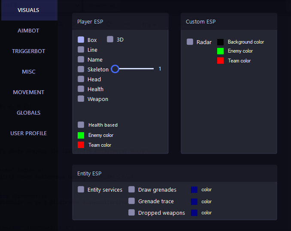
Task: Pick the Player ESP Enemy color swatch
Action: (81, 135)
